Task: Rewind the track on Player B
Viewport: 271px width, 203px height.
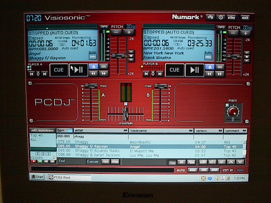Action: point(210,74)
